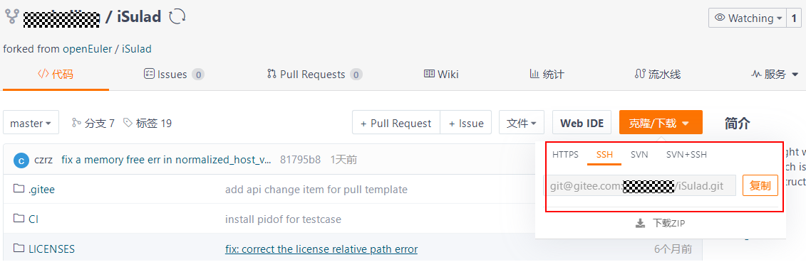This screenshot has height=267, width=806.
Task: Open commit hash 81795b8
Action: coord(300,160)
